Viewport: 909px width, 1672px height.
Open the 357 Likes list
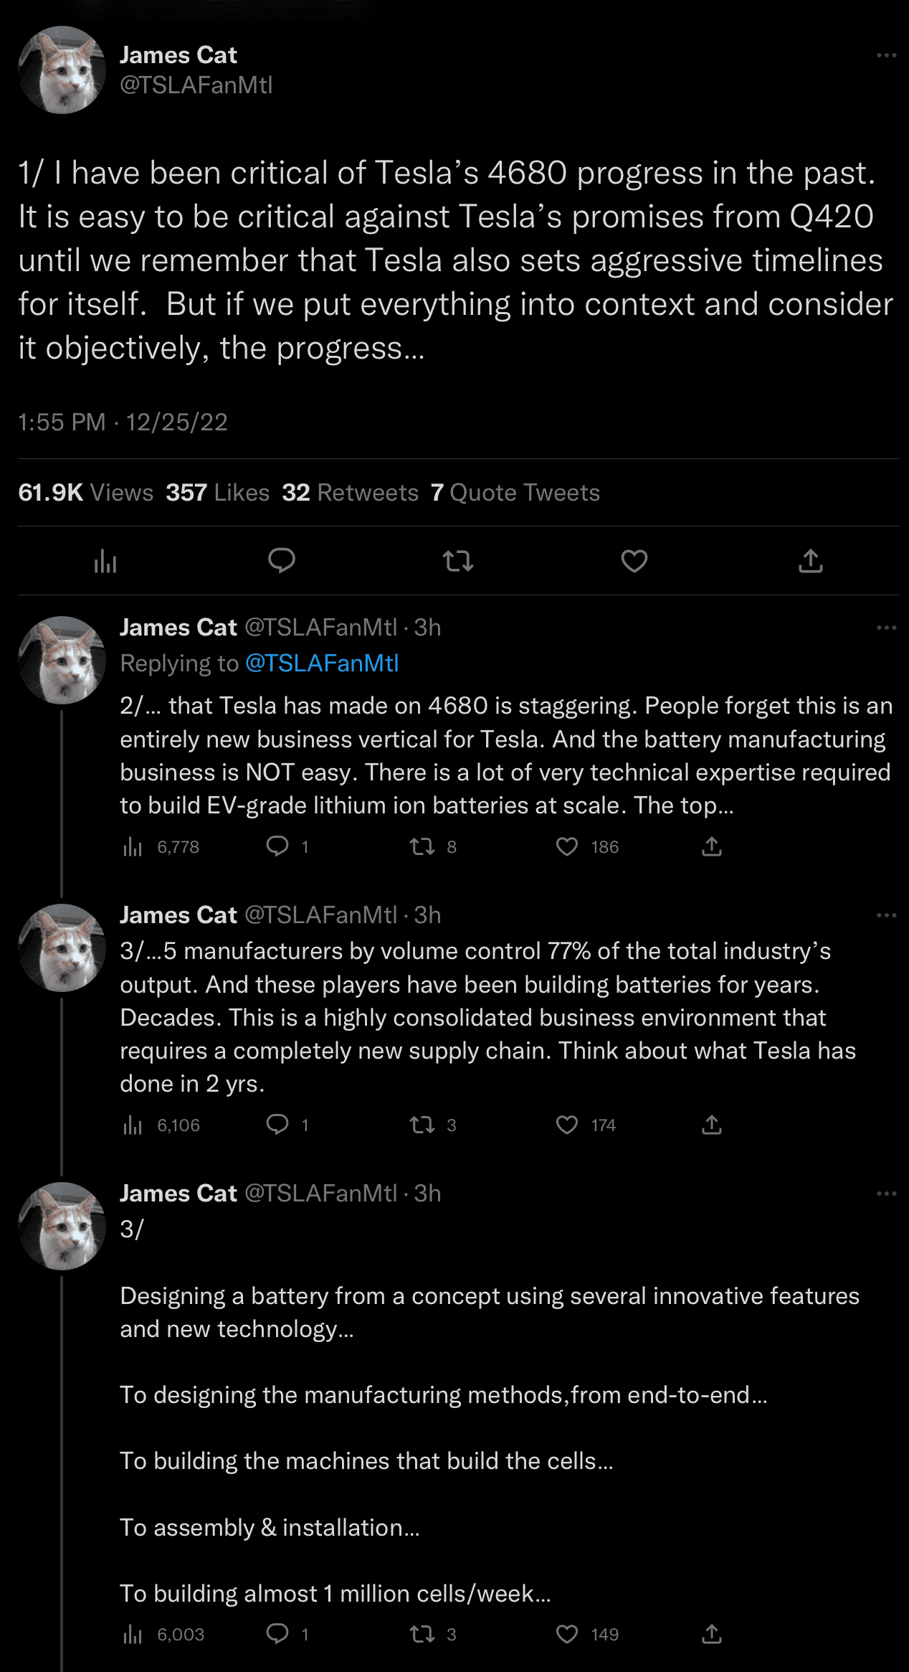(x=218, y=493)
